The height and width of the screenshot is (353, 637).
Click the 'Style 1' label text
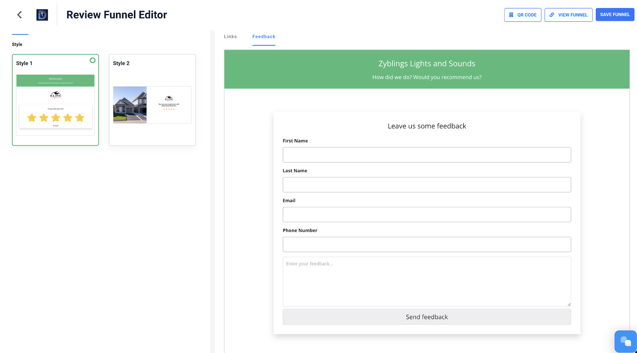[x=24, y=63]
